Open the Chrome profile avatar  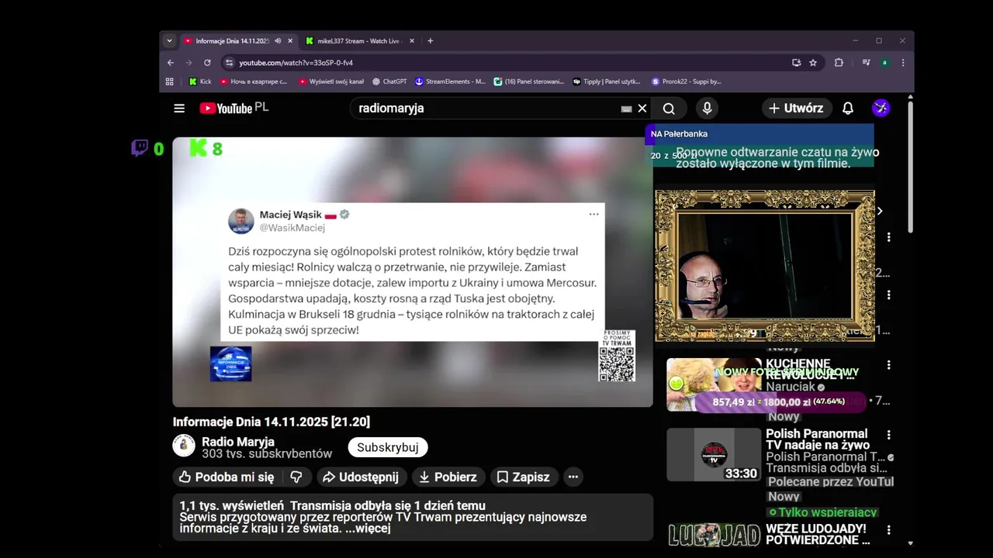pyautogui.click(x=884, y=63)
